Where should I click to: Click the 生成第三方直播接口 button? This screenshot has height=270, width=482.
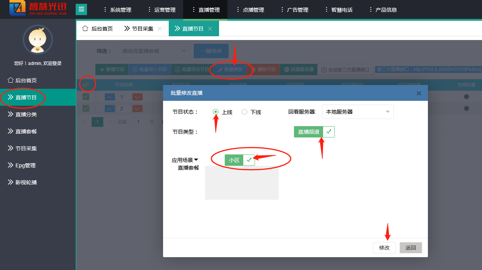click(x=345, y=69)
